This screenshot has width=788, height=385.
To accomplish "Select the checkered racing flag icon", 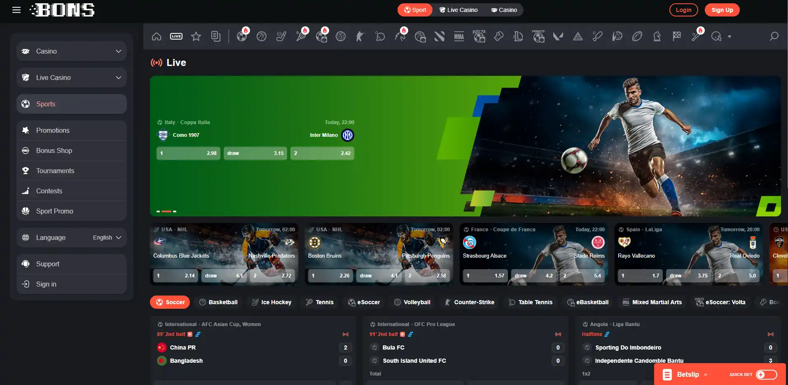I will (x=677, y=36).
